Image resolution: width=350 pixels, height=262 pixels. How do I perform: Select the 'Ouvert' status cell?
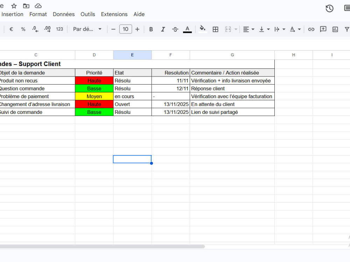(x=132, y=104)
